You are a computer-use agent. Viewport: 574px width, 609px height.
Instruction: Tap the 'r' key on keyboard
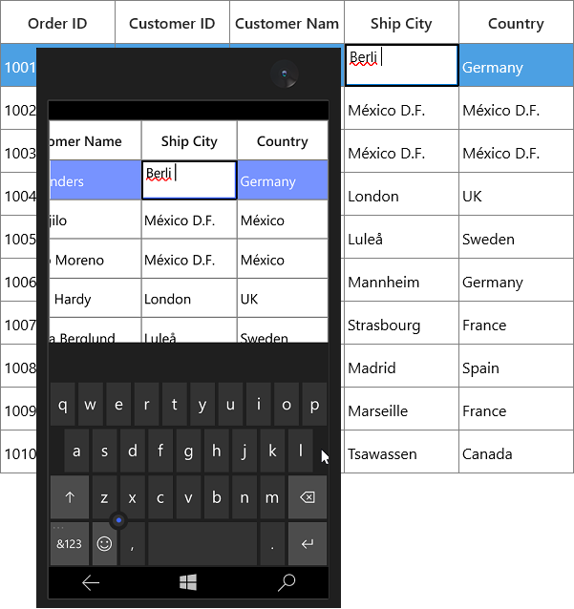[146, 405]
